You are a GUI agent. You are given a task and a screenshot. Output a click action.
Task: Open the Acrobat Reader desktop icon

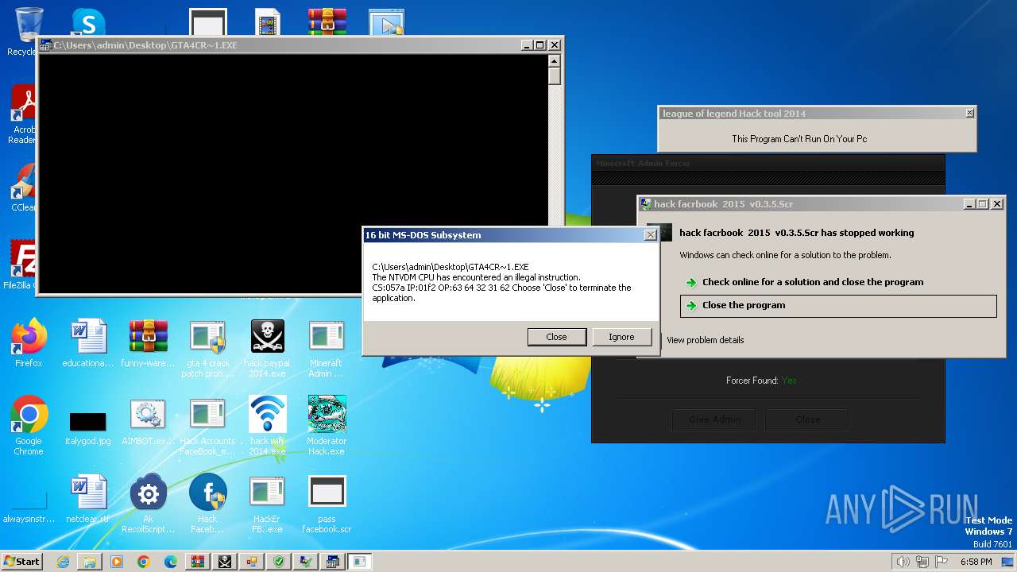22,115
